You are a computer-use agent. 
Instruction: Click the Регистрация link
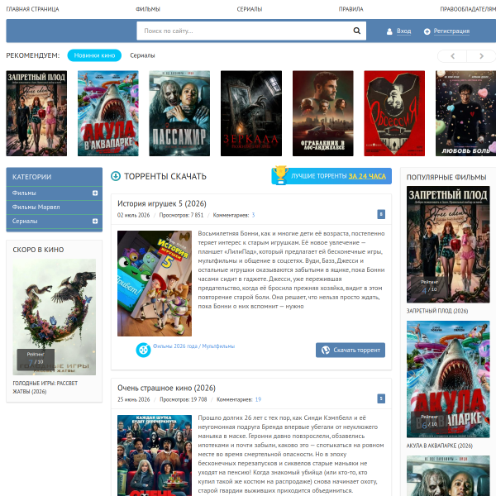(x=451, y=31)
